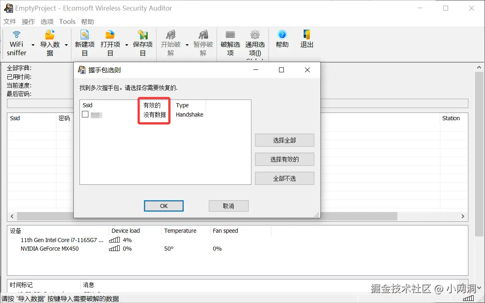485x303 pixels.
Task: Click the NVIDIA GPU load bar indicator
Action: pos(114,249)
